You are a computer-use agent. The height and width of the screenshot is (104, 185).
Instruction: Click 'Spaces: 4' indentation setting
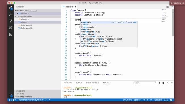click(x=138, y=100)
